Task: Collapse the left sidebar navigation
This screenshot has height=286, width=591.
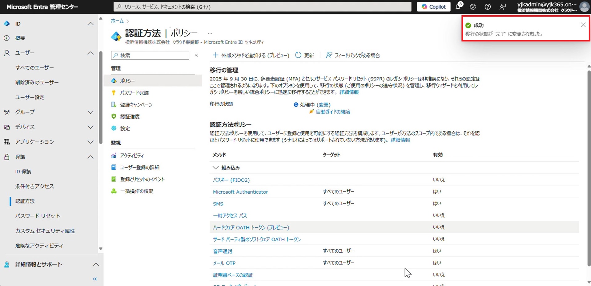Action: pos(95,279)
